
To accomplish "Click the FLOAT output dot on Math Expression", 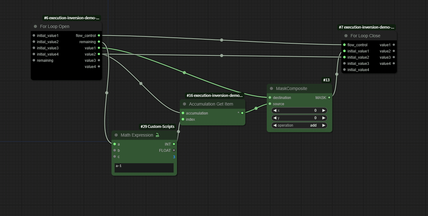I will [x=173, y=150].
